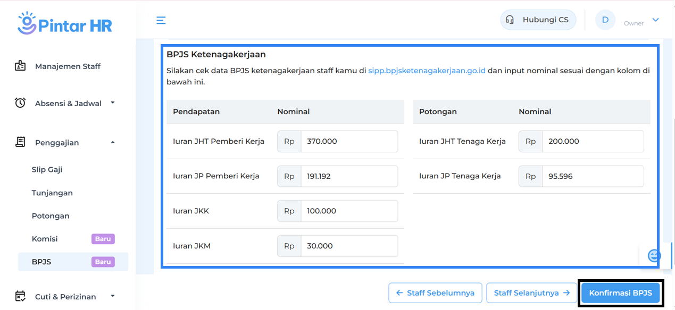Open the chat support smiley widget
This screenshot has height=310, width=675.
coord(654,256)
